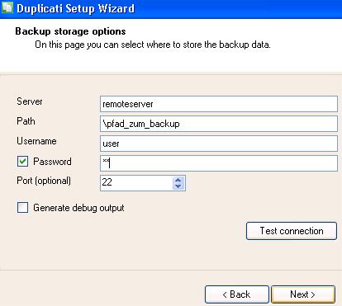This screenshot has height=306, width=342.
Task: Click the Password label text
Action: (x=52, y=162)
